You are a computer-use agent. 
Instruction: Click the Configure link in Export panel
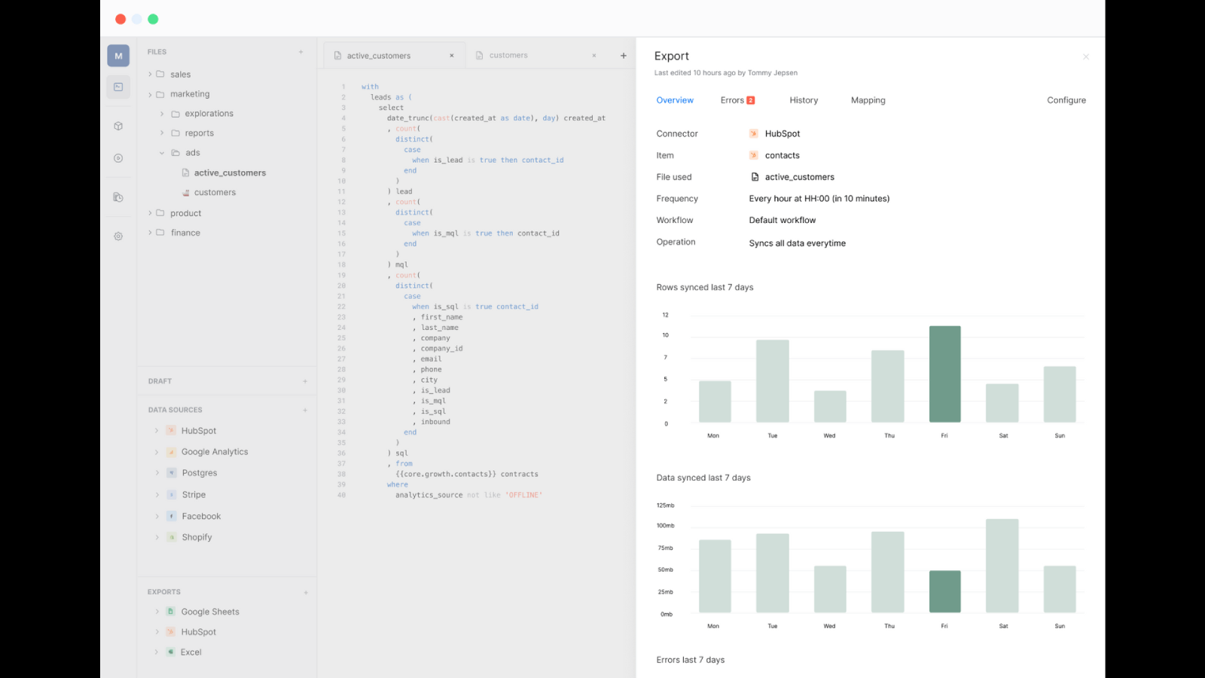point(1066,100)
